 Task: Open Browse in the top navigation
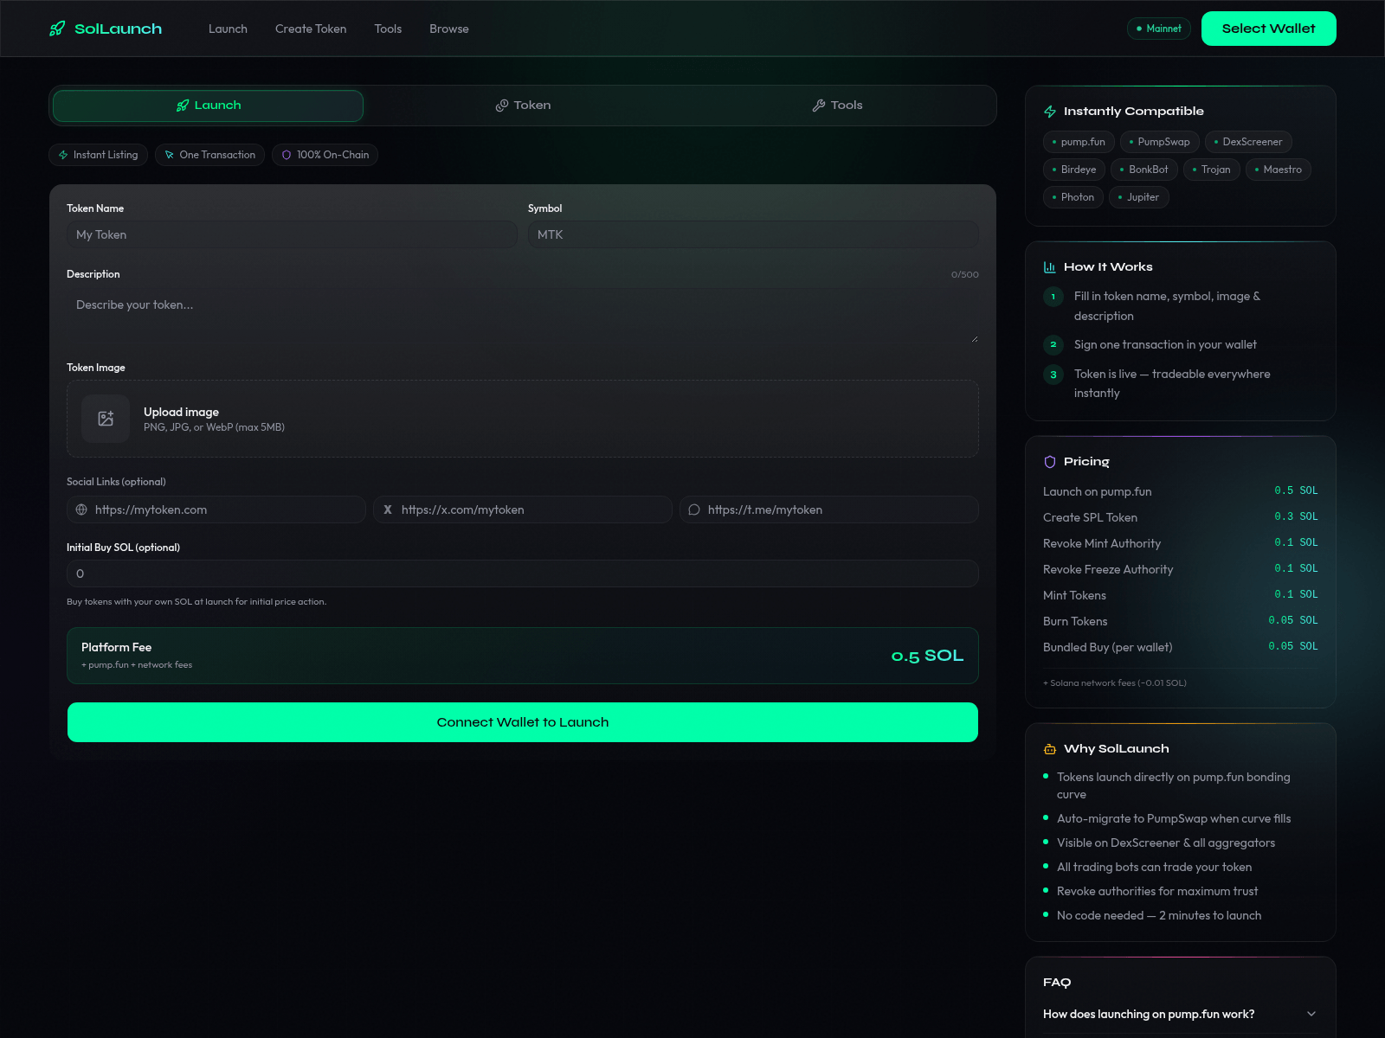click(449, 29)
